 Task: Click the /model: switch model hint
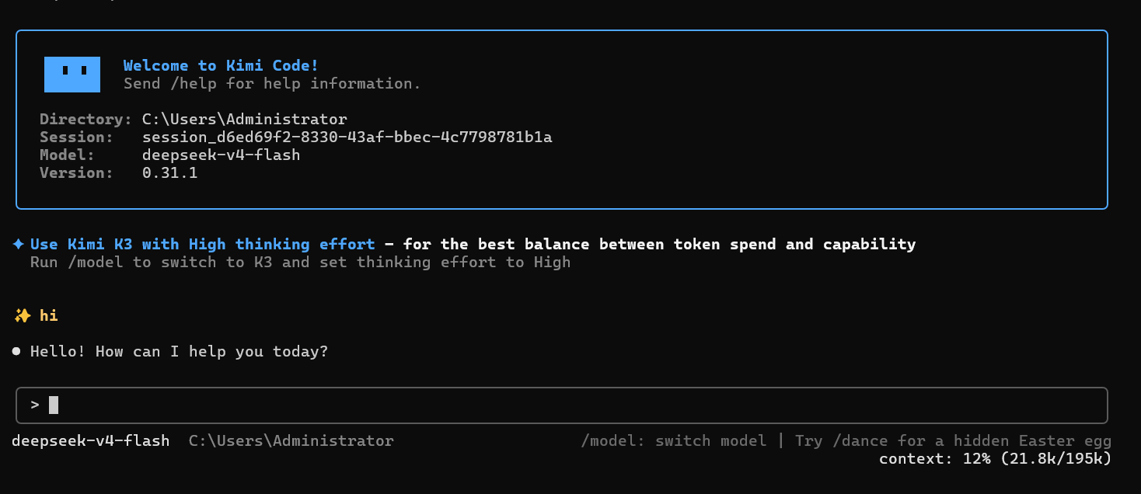(674, 440)
